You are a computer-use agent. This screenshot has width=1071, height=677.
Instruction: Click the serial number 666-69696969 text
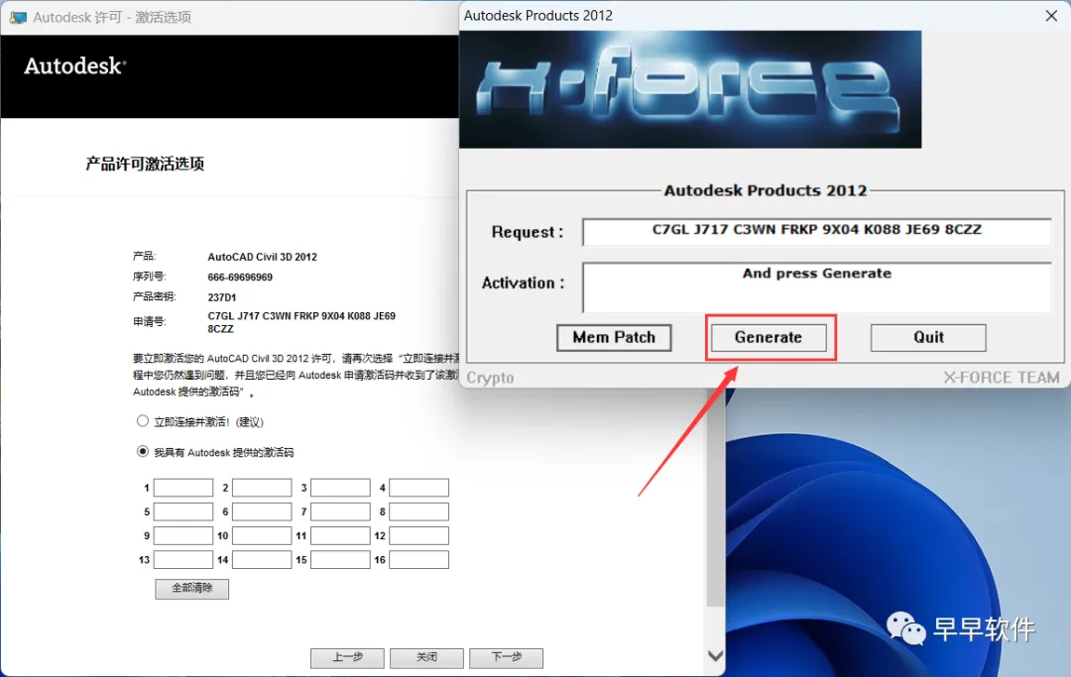pyautogui.click(x=240, y=278)
